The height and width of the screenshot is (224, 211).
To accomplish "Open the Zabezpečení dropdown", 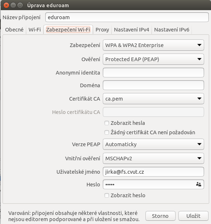I will pos(153,45).
